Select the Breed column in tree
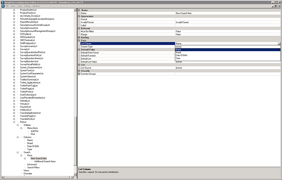Image resolution: width=282 pixels, height=180 pixels. (30, 143)
